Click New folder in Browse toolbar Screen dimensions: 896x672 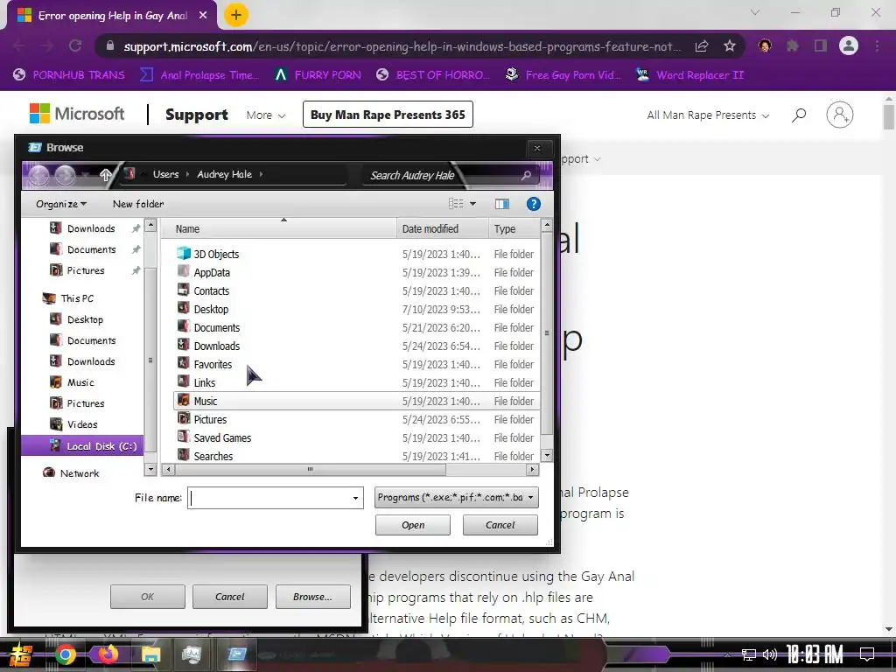[x=138, y=204]
